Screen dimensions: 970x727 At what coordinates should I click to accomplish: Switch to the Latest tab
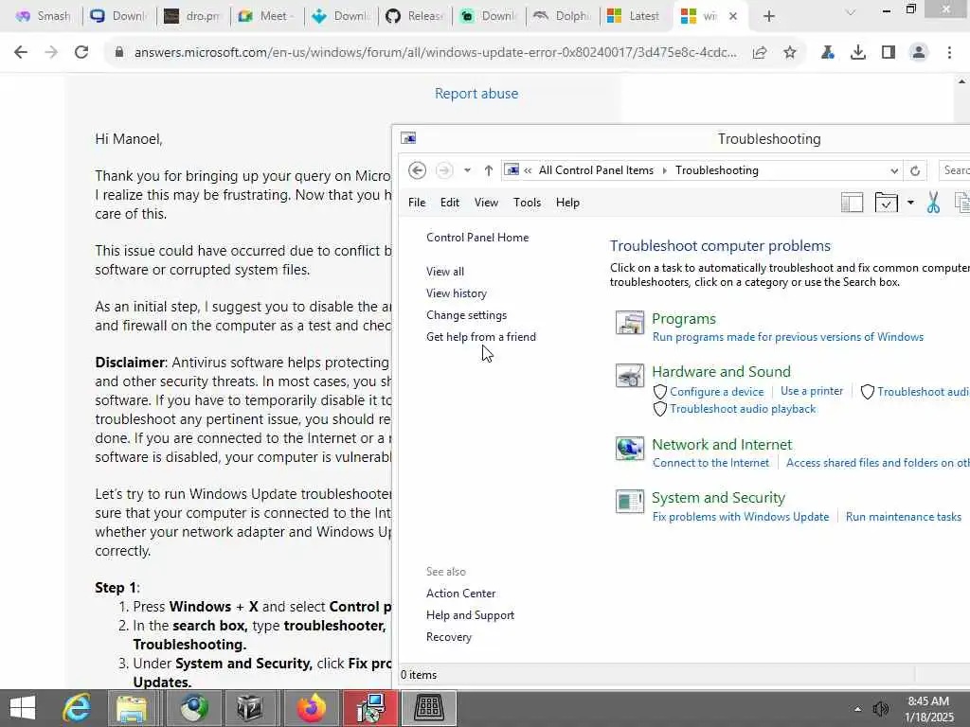point(636,16)
